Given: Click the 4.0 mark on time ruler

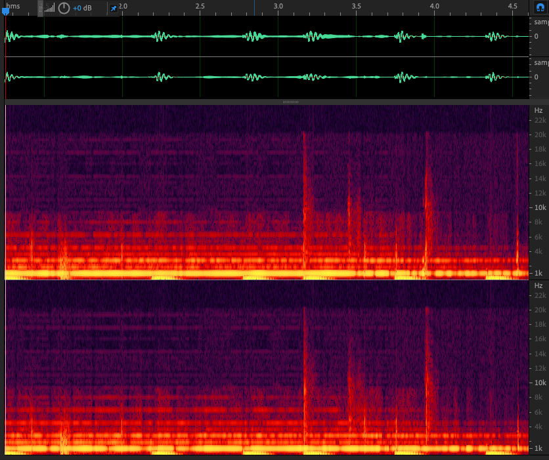Looking at the screenshot, I should coord(434,6).
